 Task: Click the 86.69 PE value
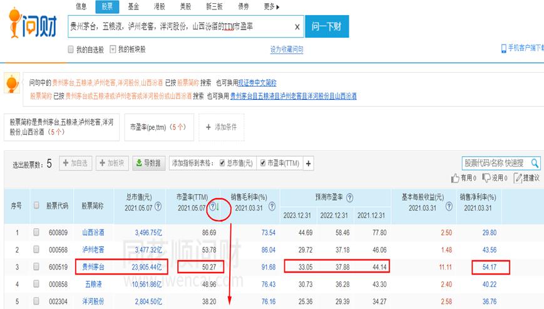[209, 233]
